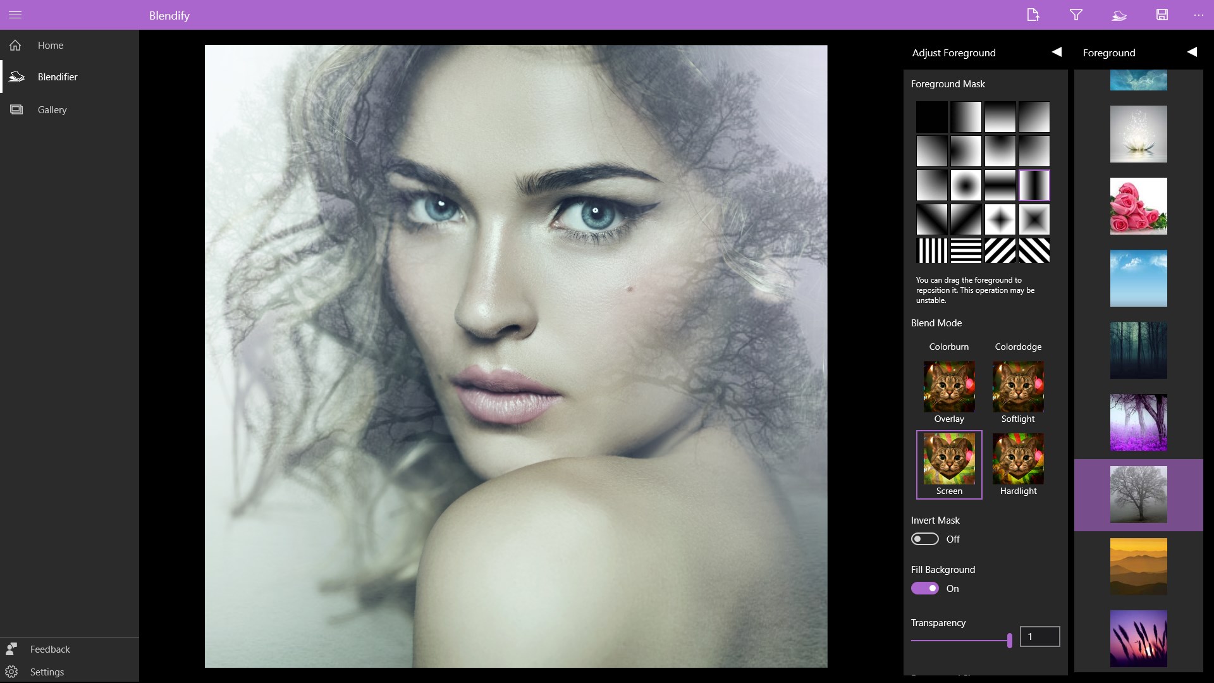The width and height of the screenshot is (1214, 683).
Task: Choose the vertical stripes foreground mask
Action: click(x=931, y=251)
